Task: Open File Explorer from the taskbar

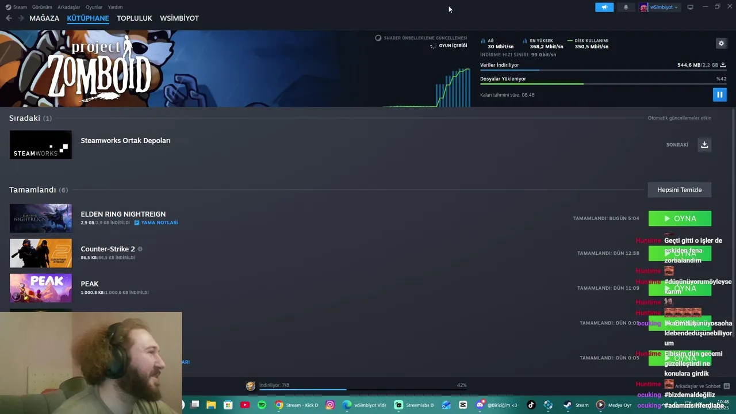Action: (x=211, y=405)
